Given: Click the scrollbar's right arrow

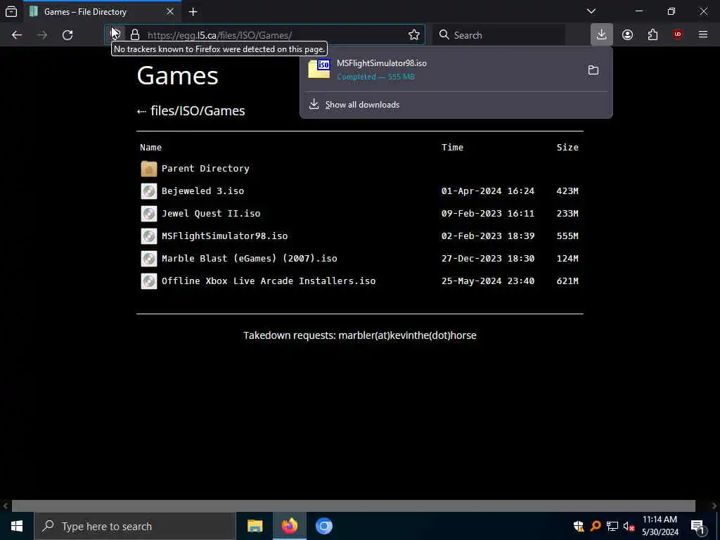Looking at the screenshot, I should [714, 506].
